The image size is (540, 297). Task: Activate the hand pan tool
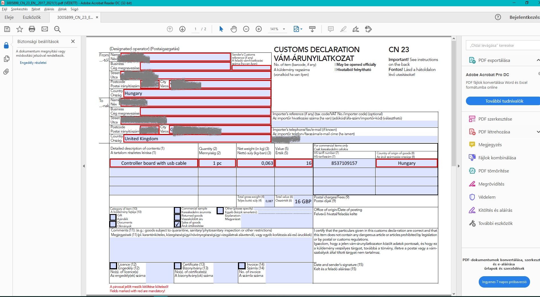click(234, 29)
